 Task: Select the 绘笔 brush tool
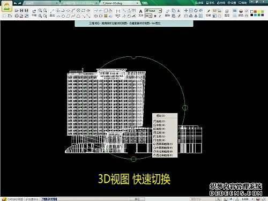tap(209, 13)
